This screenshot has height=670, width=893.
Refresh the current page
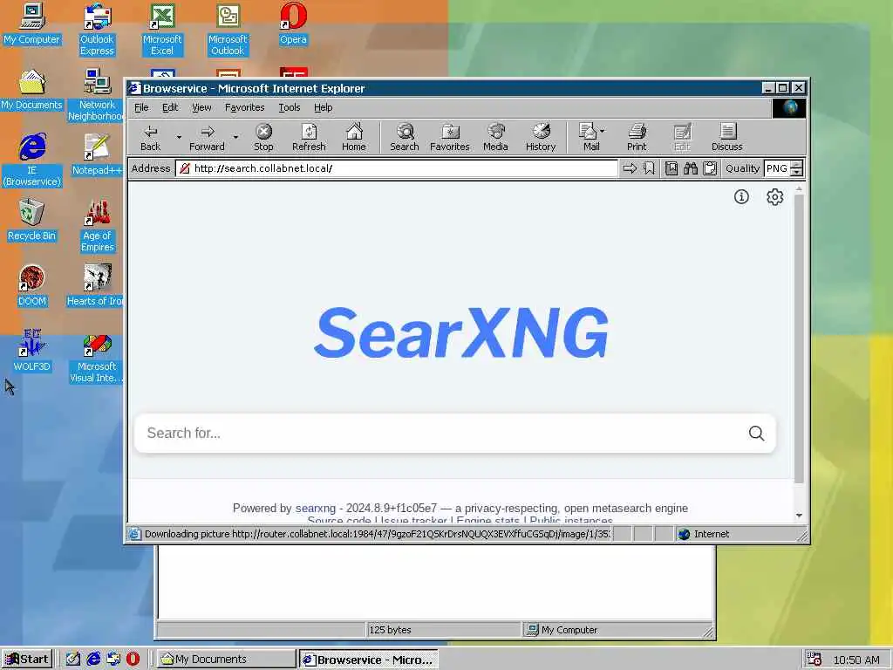tap(309, 137)
